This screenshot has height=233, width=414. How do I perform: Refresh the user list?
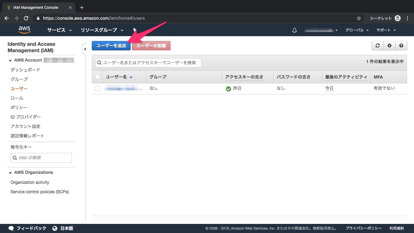378,46
